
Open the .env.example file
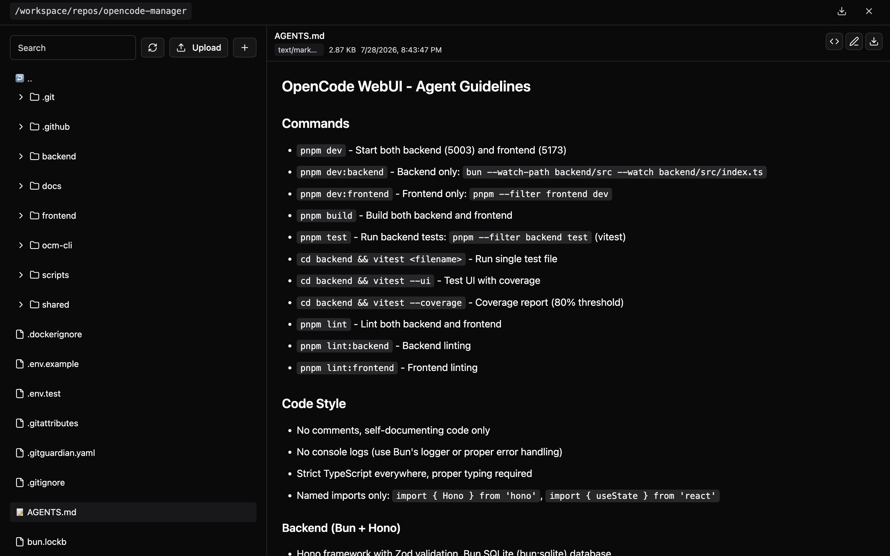(53, 364)
